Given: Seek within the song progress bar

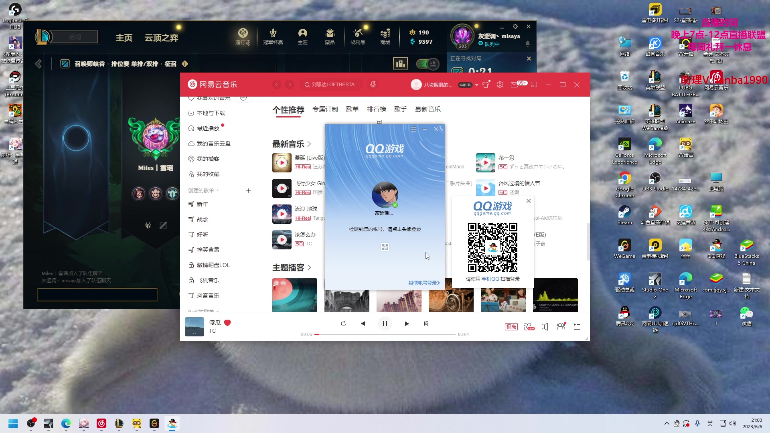Looking at the screenshot, I should [x=385, y=334].
